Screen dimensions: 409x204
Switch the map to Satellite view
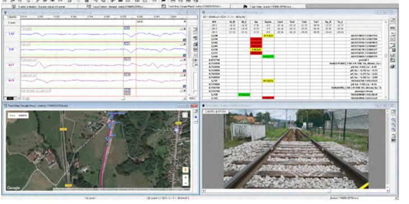(x=22, y=115)
